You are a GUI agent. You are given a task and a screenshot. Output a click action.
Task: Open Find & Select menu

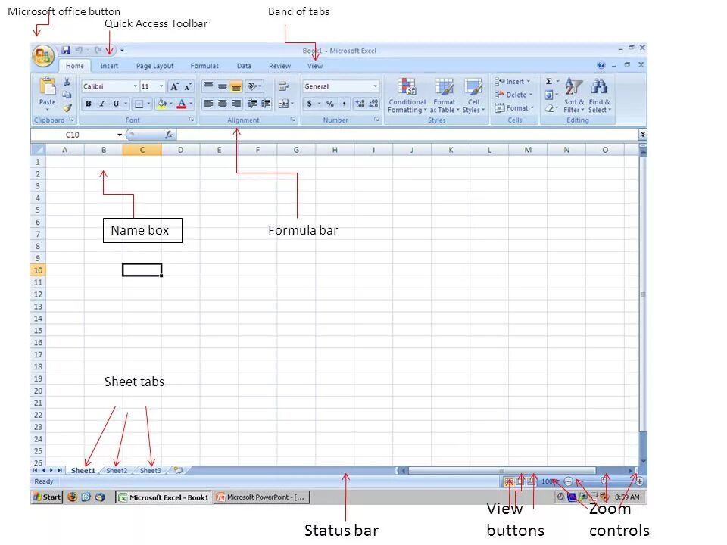(600, 95)
